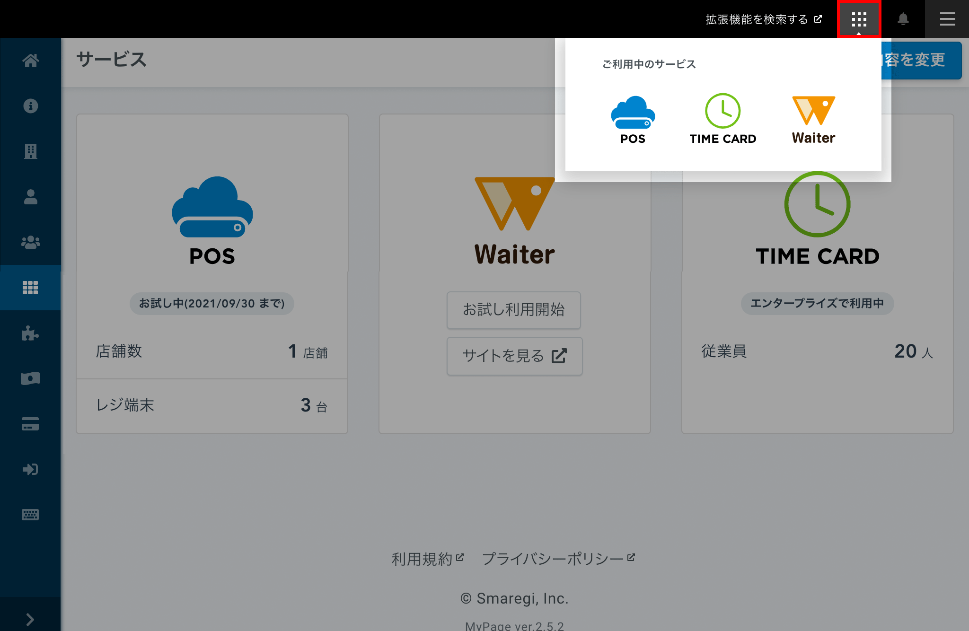
Task: Launch TIME CARD from the service popup
Action: [x=723, y=119]
